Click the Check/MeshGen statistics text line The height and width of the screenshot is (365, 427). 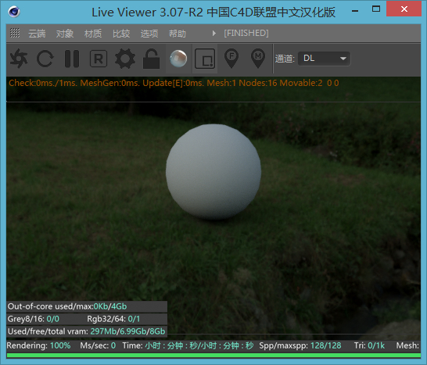(174, 83)
